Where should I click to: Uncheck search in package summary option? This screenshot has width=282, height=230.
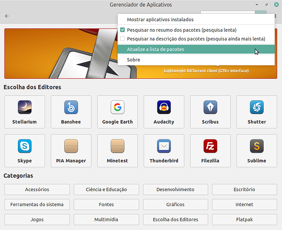pos(122,30)
